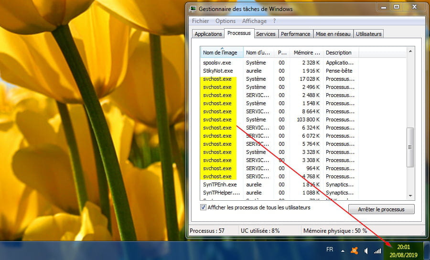Sort by Nom de l'image column
This screenshot has height=260, width=430.
pos(222,53)
